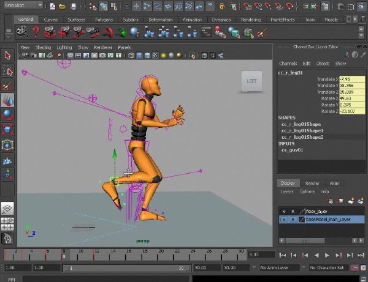The image size is (368, 282).
Task: Toggle snap to curves
Action: pyautogui.click(x=258, y=6)
